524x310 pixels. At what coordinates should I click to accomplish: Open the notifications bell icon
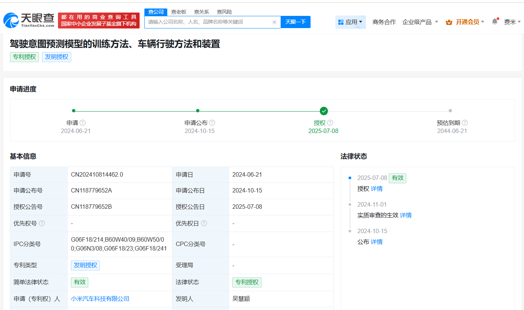click(x=495, y=21)
